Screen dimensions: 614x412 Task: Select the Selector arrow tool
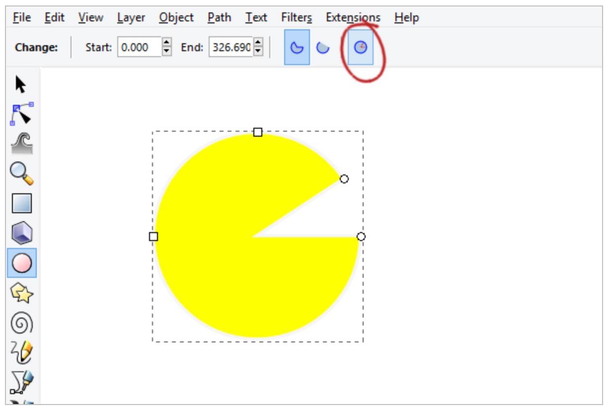20,84
